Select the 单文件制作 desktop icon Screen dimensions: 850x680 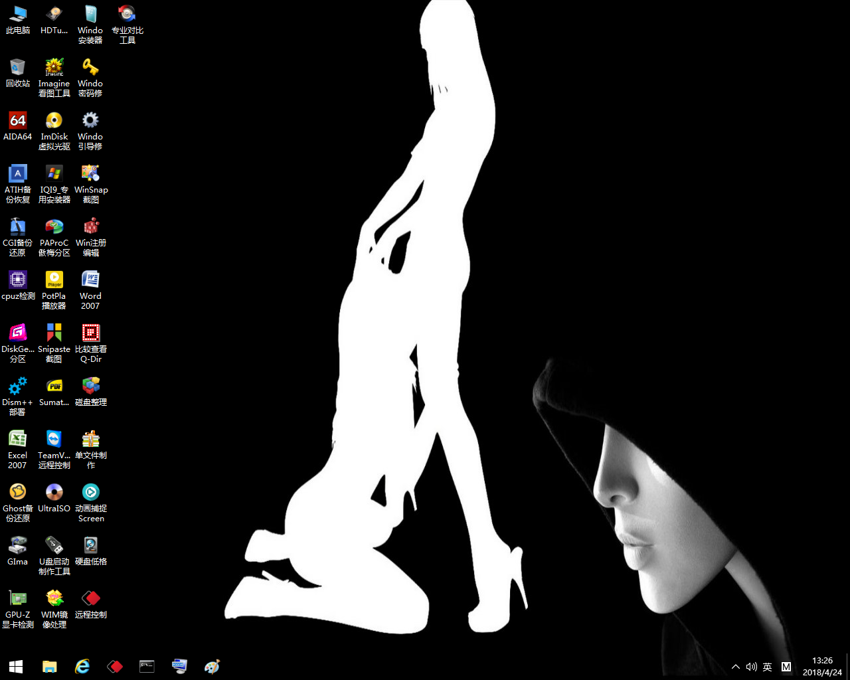coord(90,450)
